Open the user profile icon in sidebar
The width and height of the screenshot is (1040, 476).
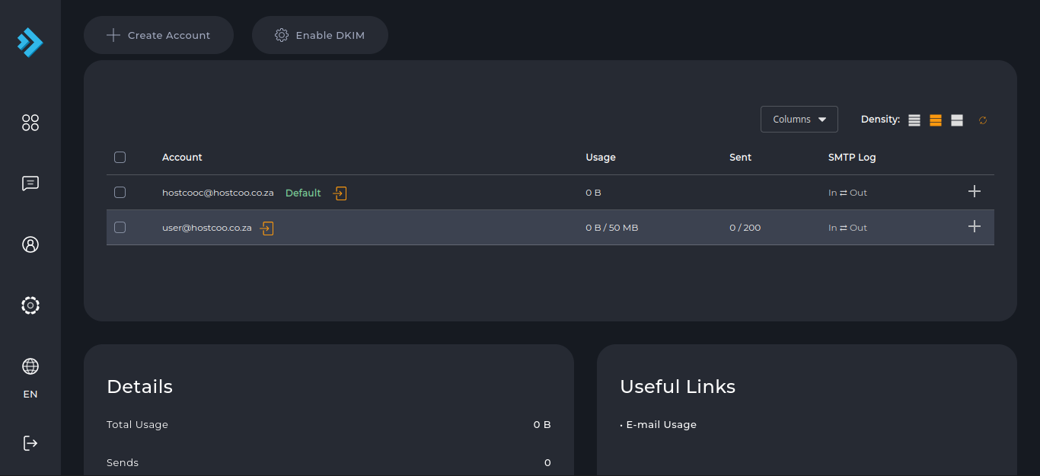[30, 244]
